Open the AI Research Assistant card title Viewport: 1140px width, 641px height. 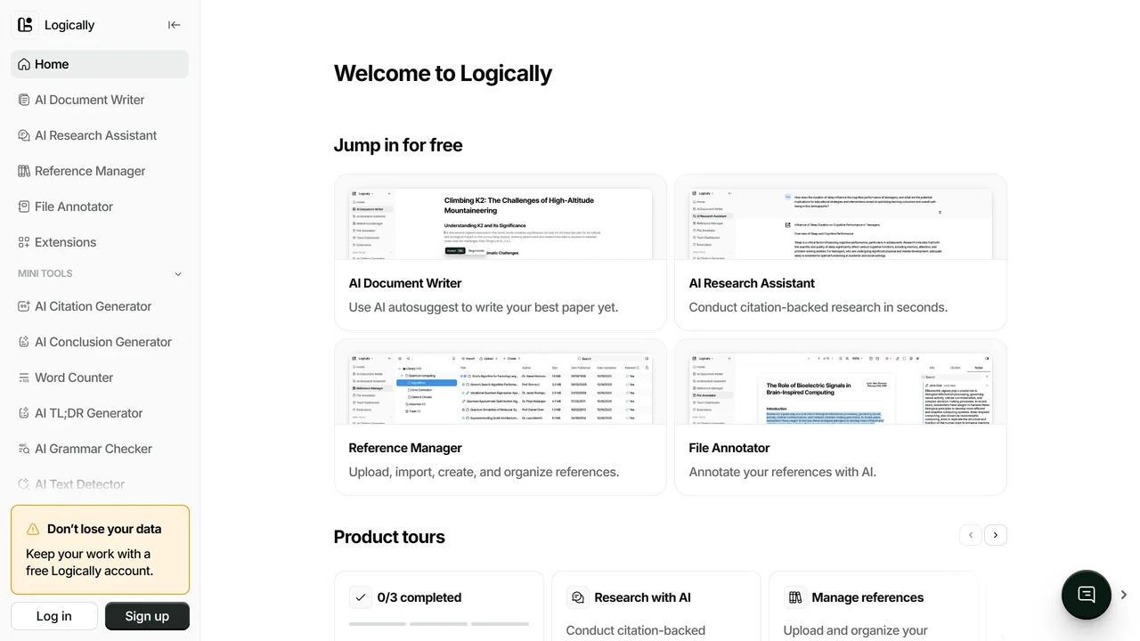[x=752, y=283]
